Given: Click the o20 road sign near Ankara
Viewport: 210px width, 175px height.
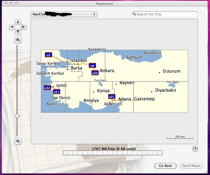Looking at the screenshot, I should 95,73.
